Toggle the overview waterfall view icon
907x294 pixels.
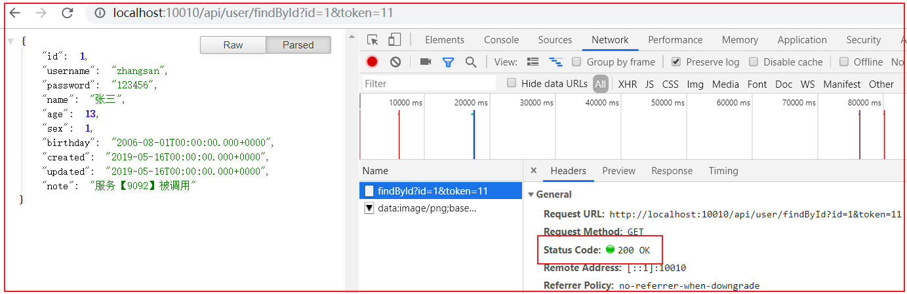(556, 62)
